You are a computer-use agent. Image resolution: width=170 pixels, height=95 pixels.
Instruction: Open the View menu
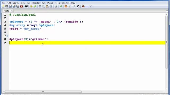point(23,3)
